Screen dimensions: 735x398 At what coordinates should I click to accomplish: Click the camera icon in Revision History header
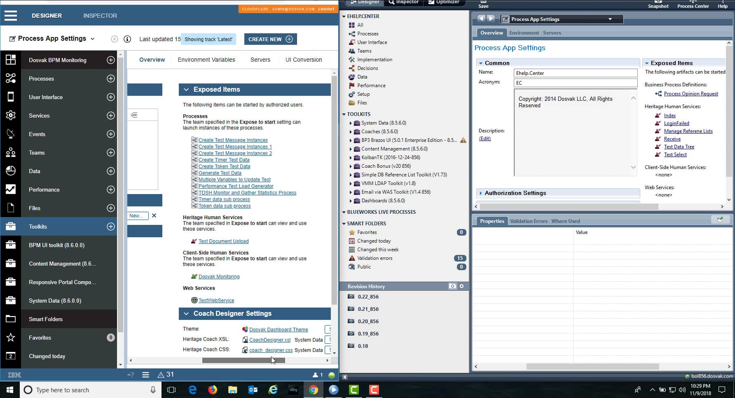coord(452,286)
